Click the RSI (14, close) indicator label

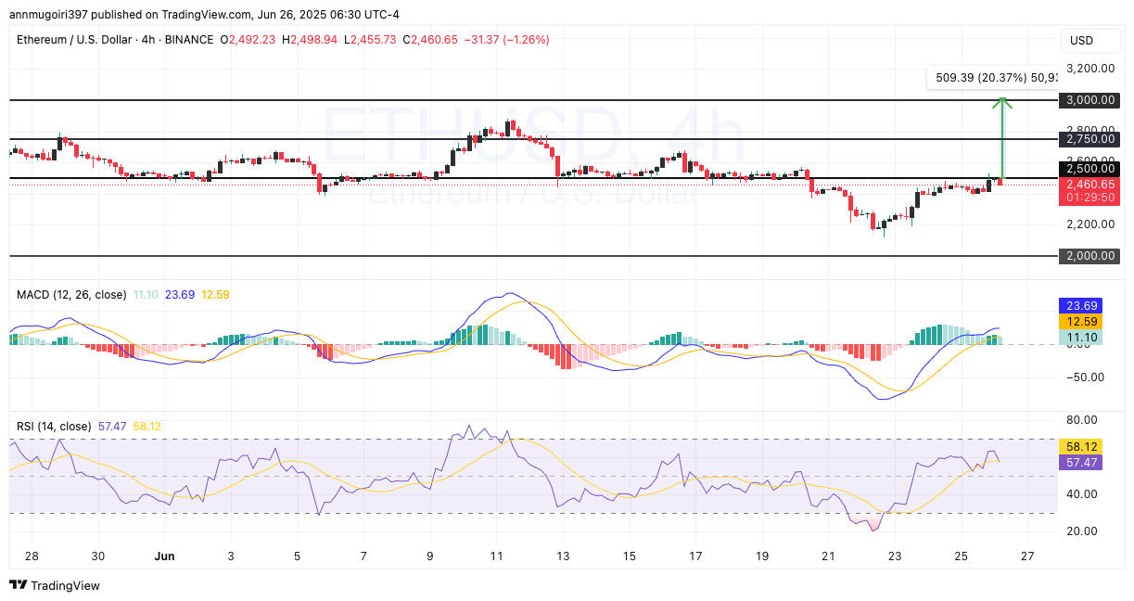pyautogui.click(x=54, y=427)
